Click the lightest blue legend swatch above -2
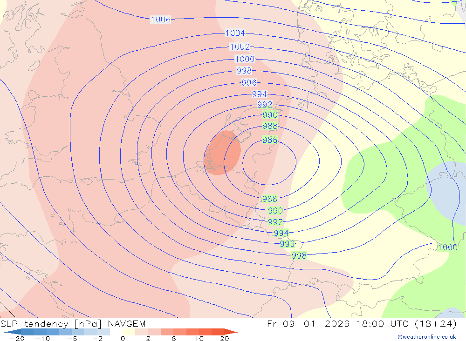Image resolution: width=466 pixels, height=341 pixels. 103,332
